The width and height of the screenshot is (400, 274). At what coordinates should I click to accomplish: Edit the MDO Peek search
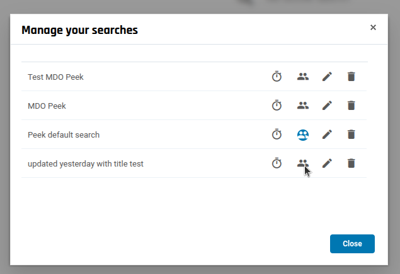click(327, 106)
